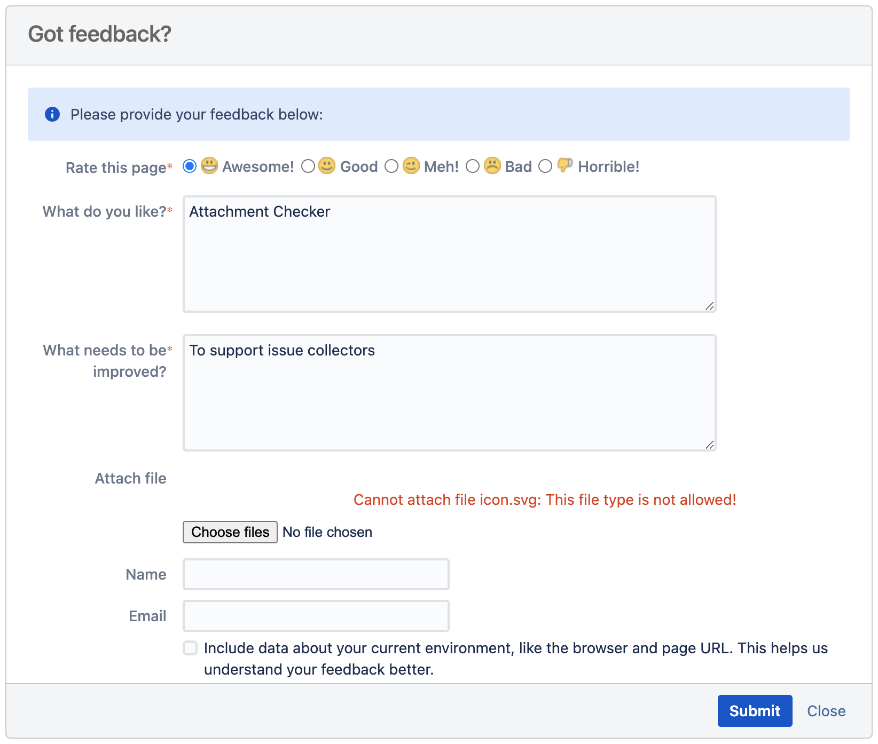
Task: Close the feedback dialog via Close link
Action: [x=826, y=711]
